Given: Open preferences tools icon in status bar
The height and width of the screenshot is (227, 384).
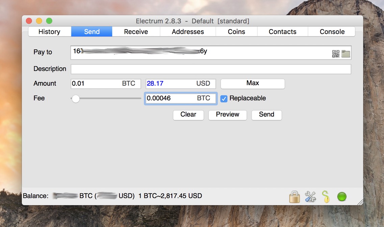Looking at the screenshot, I should tap(310, 197).
